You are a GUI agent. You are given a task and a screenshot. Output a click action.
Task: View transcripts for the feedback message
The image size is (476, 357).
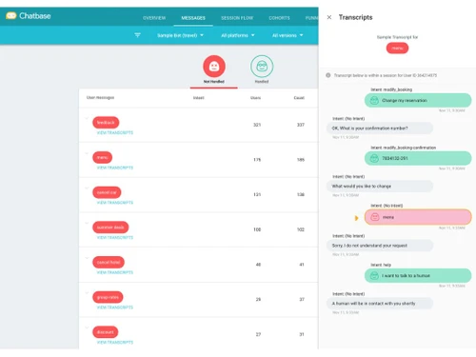click(115, 132)
